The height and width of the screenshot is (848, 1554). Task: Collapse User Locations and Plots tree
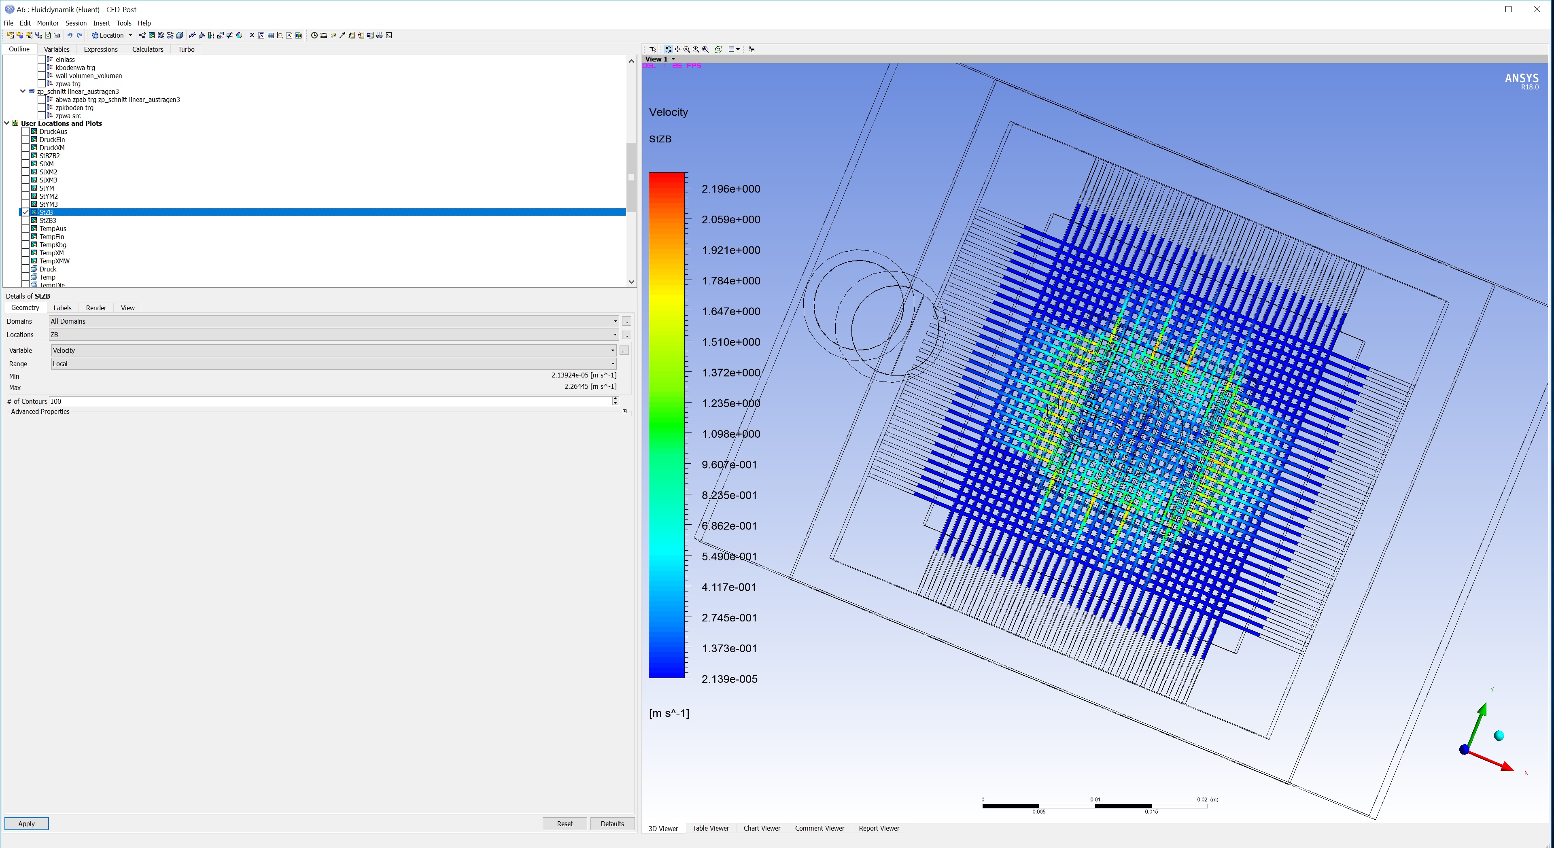tap(6, 123)
